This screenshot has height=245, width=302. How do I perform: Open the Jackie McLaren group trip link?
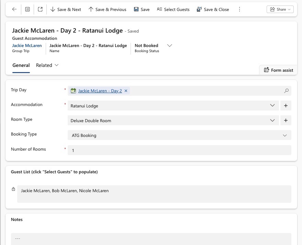tap(27, 46)
